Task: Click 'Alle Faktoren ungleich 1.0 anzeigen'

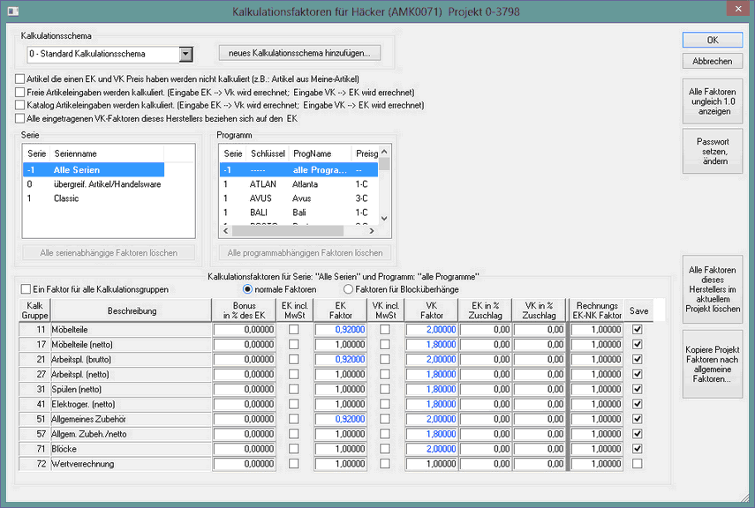Action: coord(713,102)
